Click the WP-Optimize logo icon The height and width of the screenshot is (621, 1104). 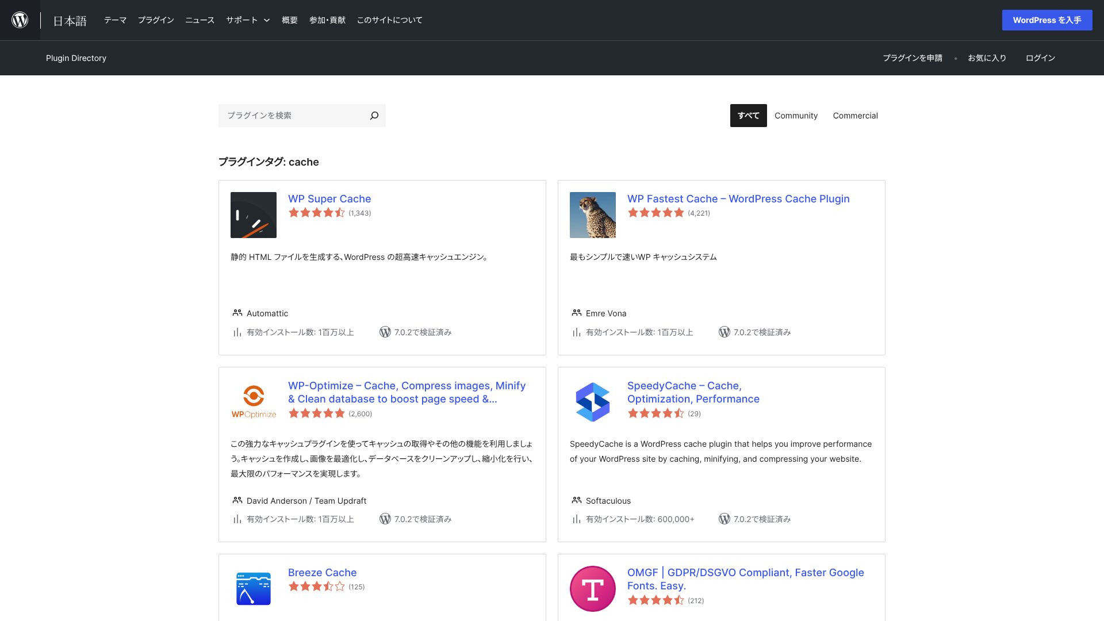(254, 402)
